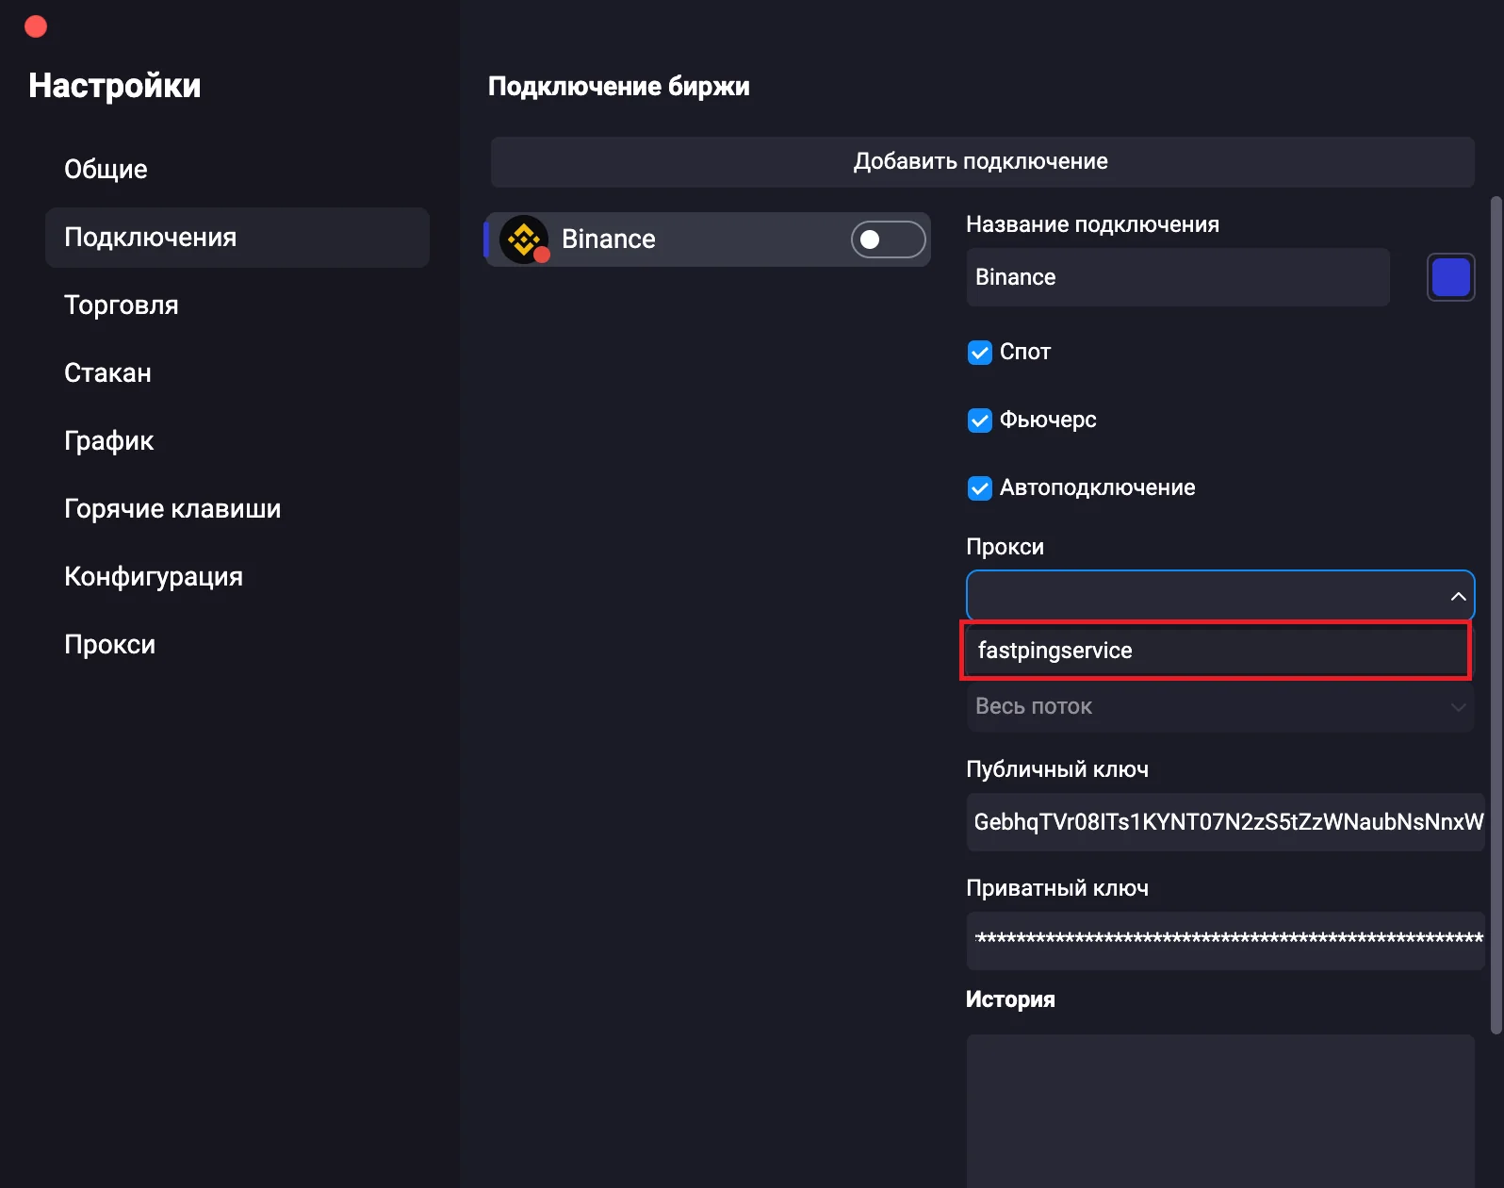
Task: Go to the Торговля settings section
Action: pos(121,305)
